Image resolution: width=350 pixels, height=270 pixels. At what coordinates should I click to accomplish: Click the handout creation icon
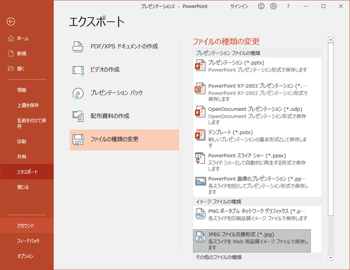[x=78, y=116]
